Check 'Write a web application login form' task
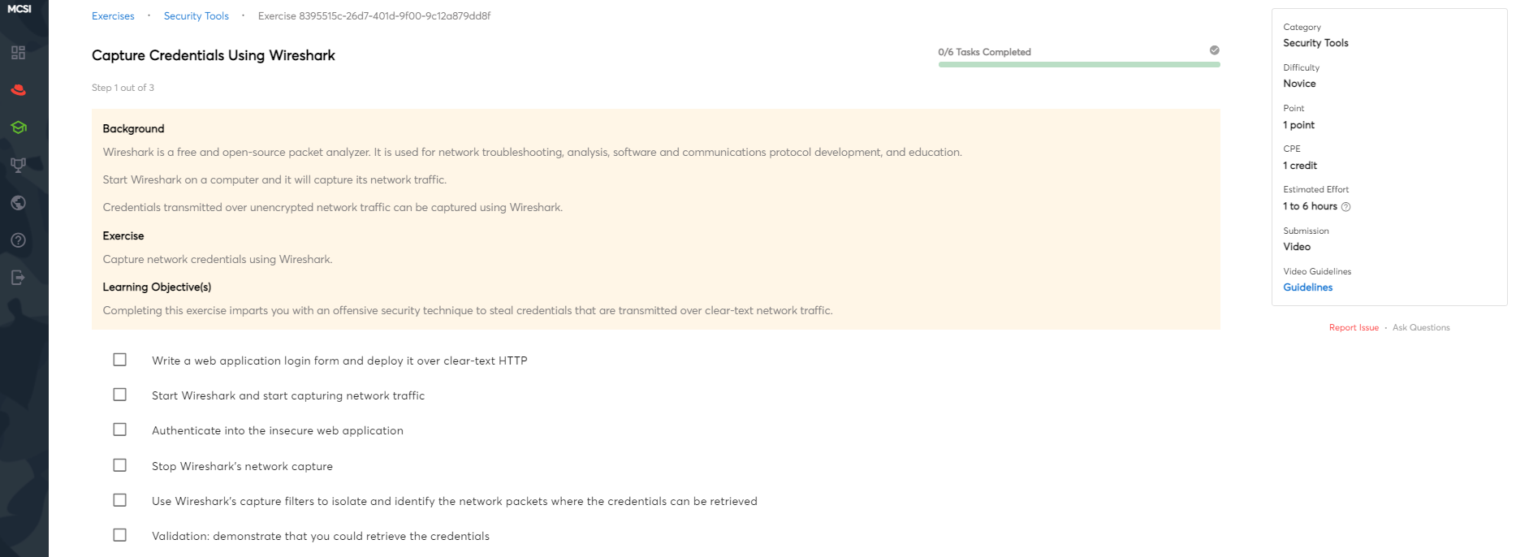Screen dimensions: 1516x557 [120, 360]
